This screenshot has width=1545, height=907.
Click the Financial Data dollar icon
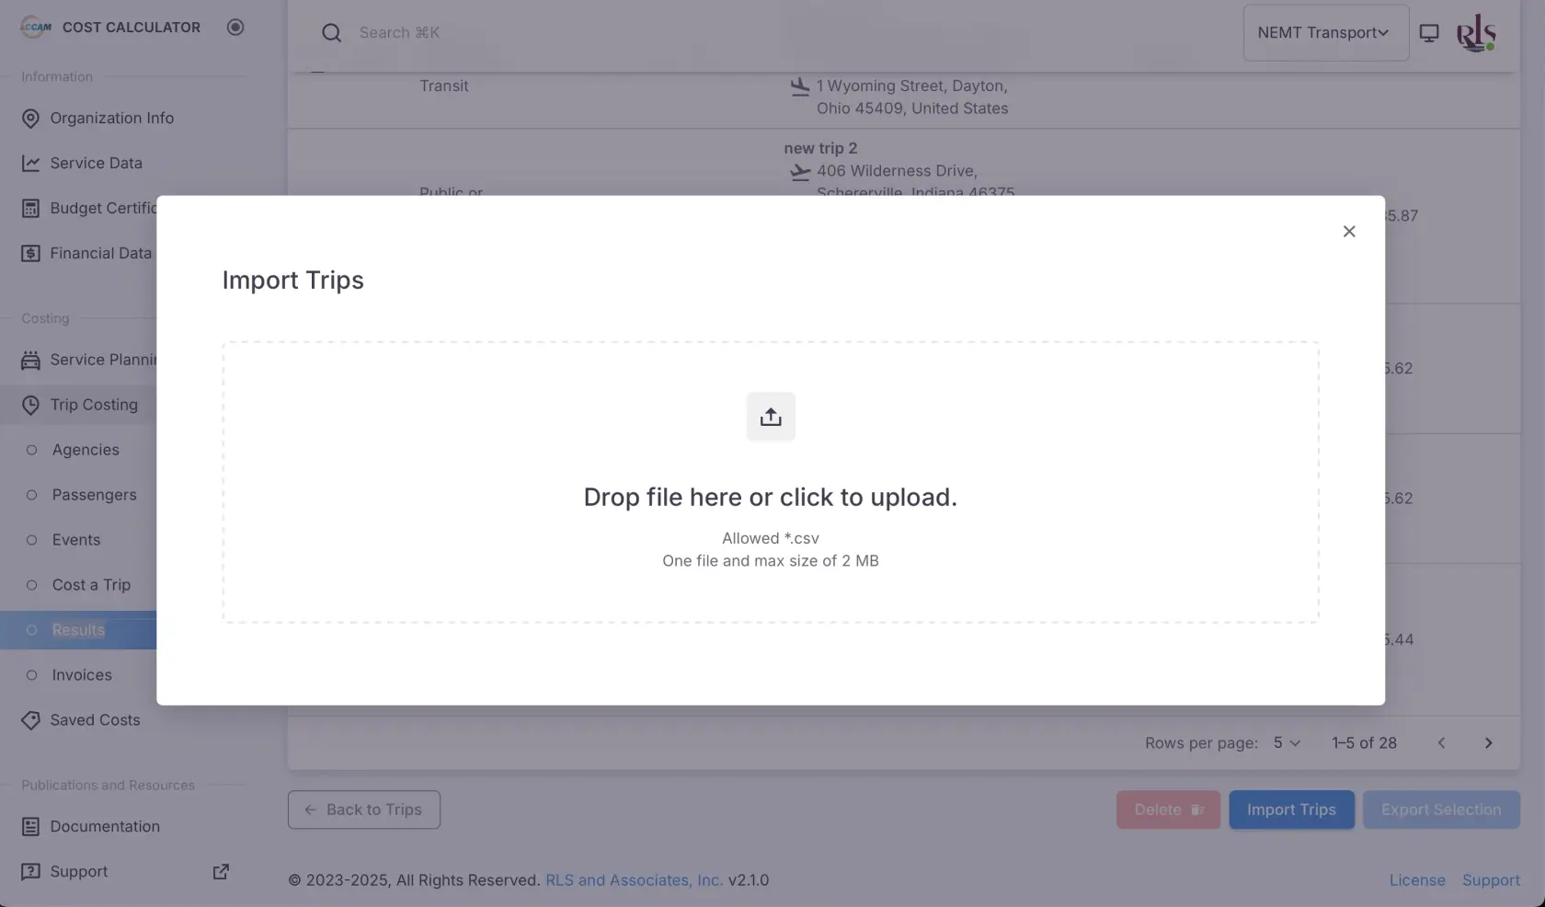(x=30, y=252)
